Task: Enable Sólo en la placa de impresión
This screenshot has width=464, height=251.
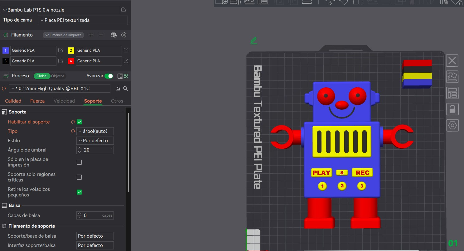Action: pos(79,162)
